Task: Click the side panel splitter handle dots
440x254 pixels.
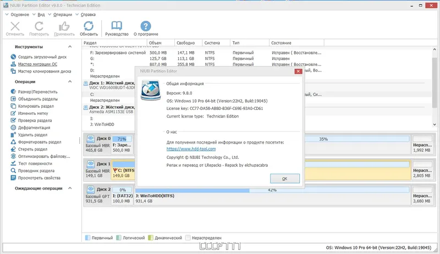Action: coord(80,140)
